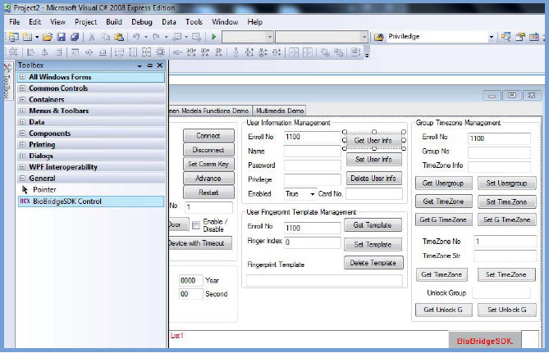Click the Get G TimeZone button
549x353 pixels.
tap(443, 219)
